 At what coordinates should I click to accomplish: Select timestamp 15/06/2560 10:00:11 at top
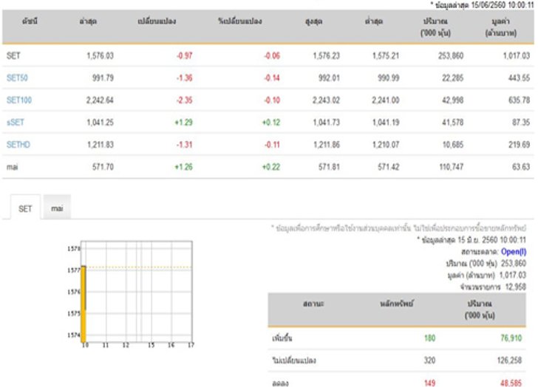point(503,5)
